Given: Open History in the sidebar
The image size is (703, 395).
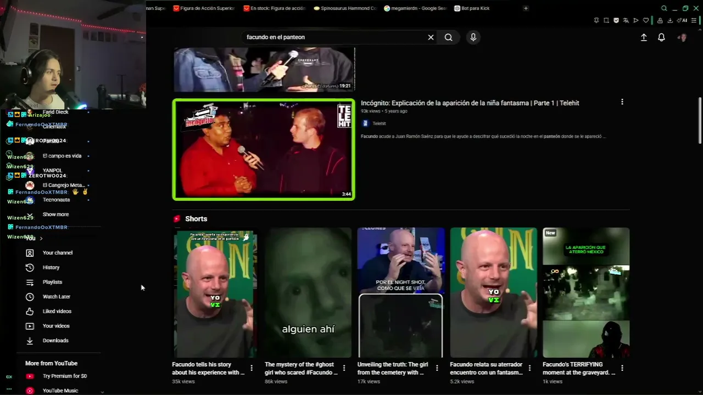Looking at the screenshot, I should pyautogui.click(x=51, y=268).
